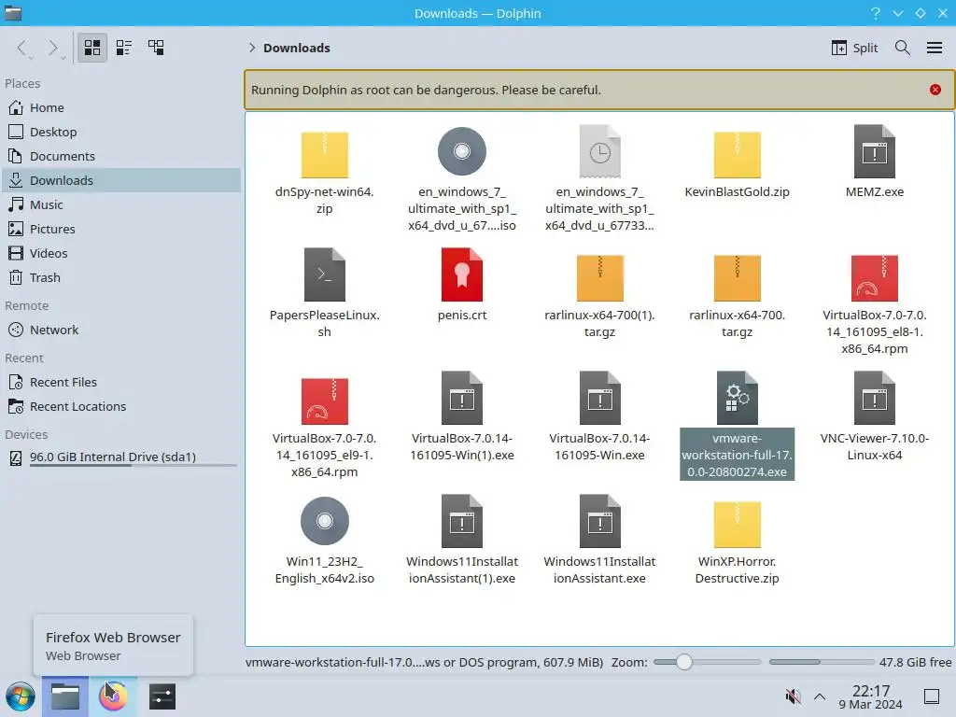This screenshot has width=956, height=717.
Task: Click the 47.8 GiB free text
Action: pyautogui.click(x=915, y=662)
